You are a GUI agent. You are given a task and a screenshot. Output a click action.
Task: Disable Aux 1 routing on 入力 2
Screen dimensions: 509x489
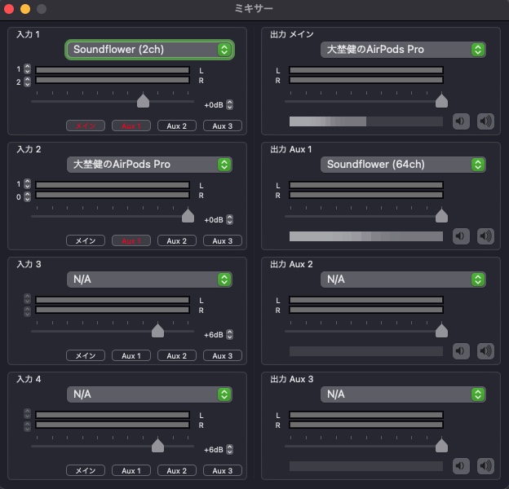(x=131, y=241)
